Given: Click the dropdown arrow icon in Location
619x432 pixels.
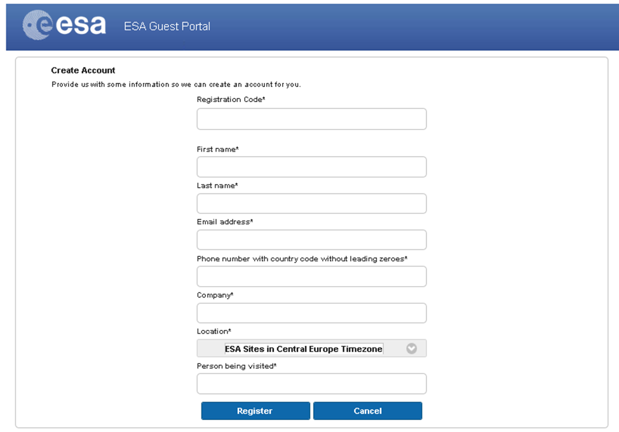Looking at the screenshot, I should [411, 348].
